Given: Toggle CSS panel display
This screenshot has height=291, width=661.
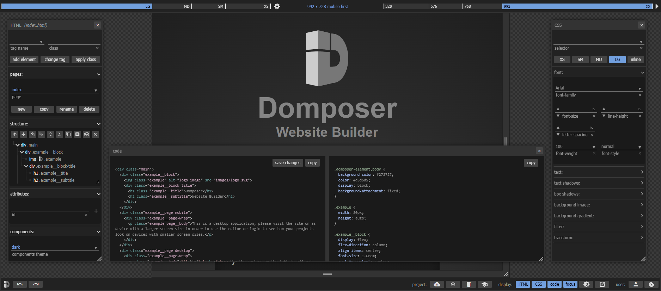Looking at the screenshot, I should coord(539,284).
